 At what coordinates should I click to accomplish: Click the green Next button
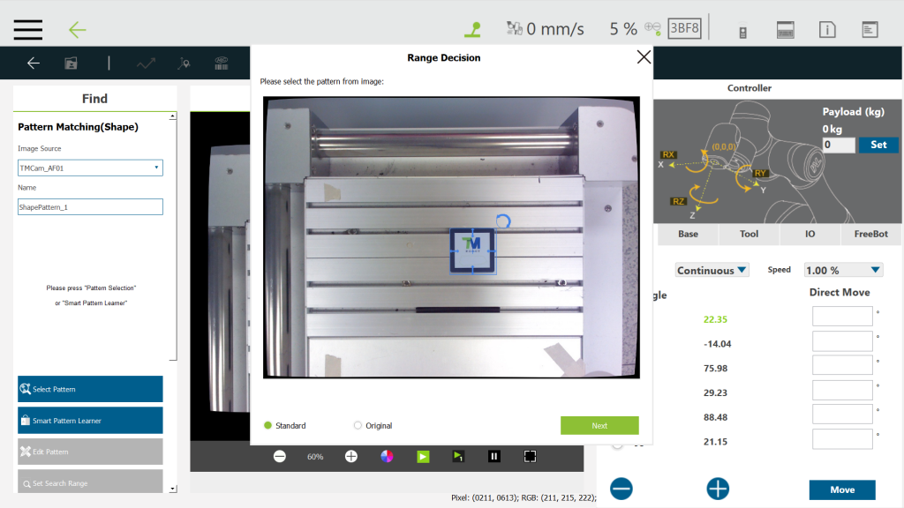tap(599, 426)
